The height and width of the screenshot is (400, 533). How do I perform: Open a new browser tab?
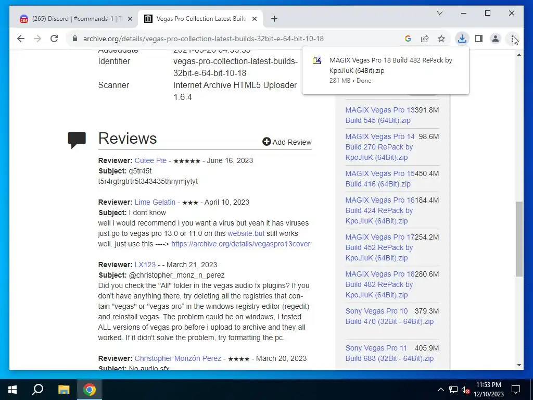point(274,19)
